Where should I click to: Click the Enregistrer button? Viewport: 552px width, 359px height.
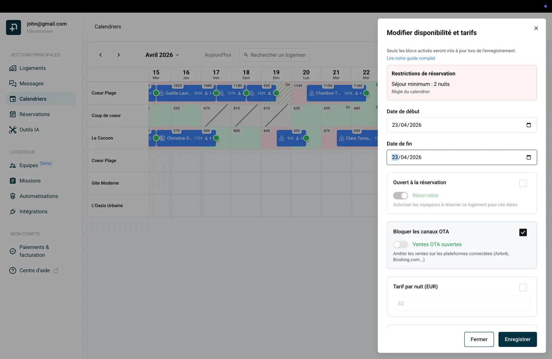pos(517,339)
